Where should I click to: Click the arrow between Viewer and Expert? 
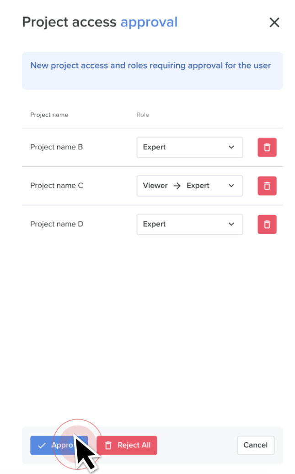coord(177,186)
